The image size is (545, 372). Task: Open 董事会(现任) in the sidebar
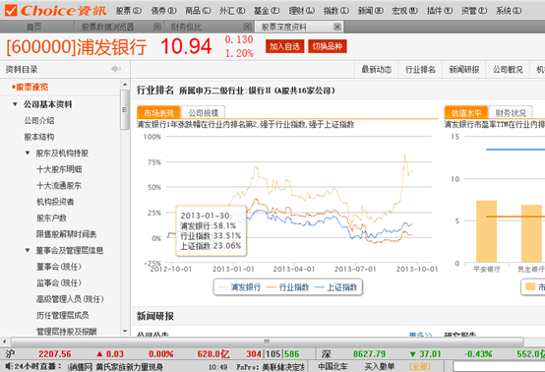tap(59, 267)
